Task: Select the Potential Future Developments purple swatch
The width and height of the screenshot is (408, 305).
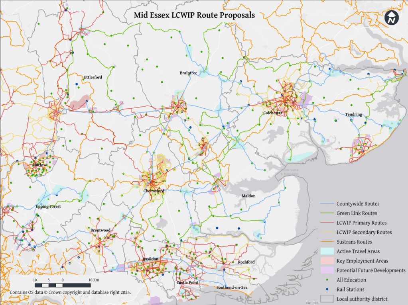Action: coord(327,270)
